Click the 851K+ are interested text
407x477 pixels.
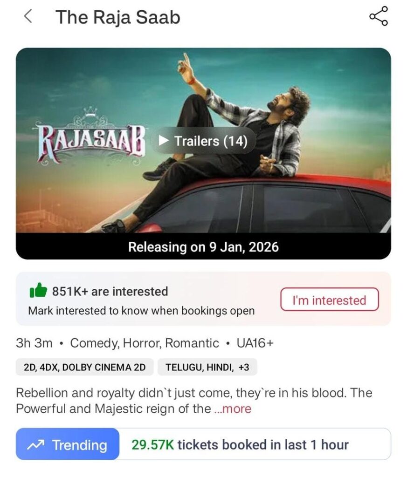tap(110, 291)
